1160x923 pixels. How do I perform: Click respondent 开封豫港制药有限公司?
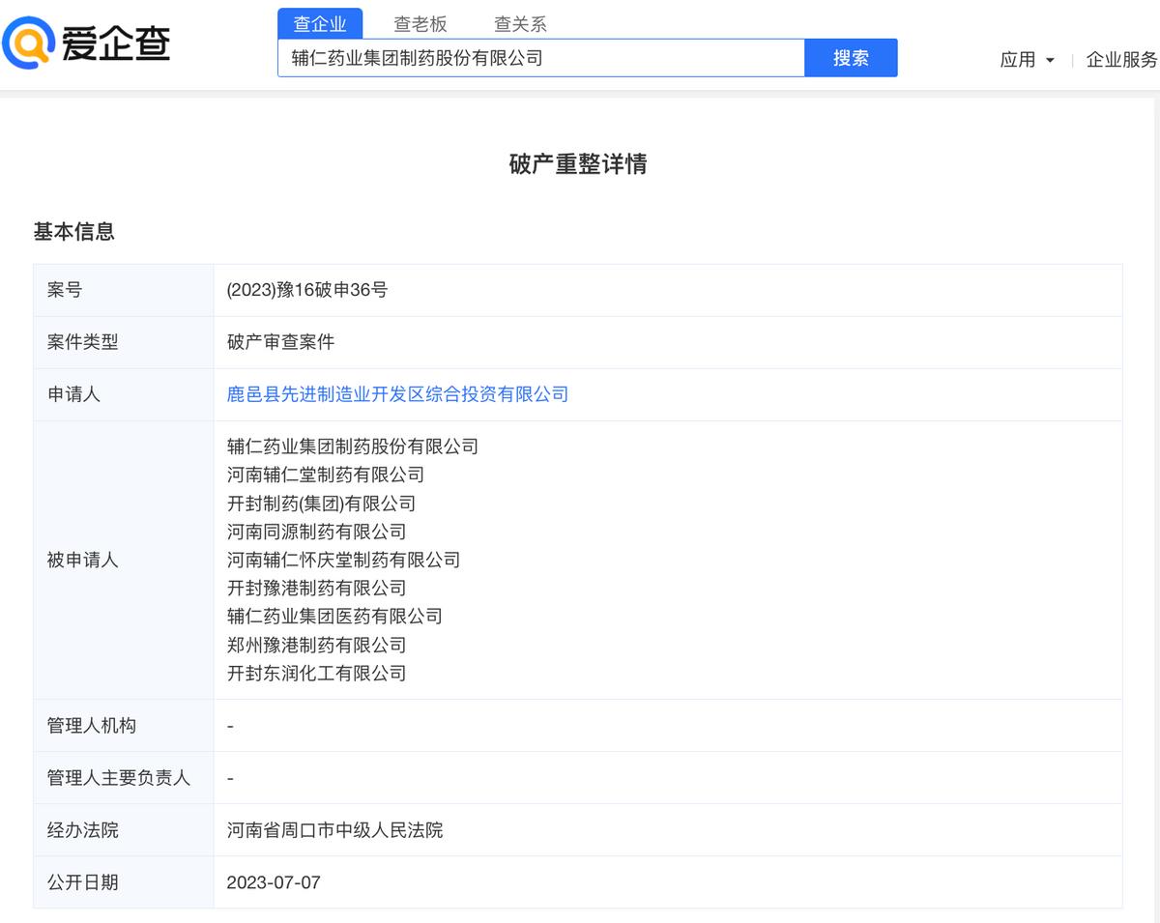coord(316,588)
